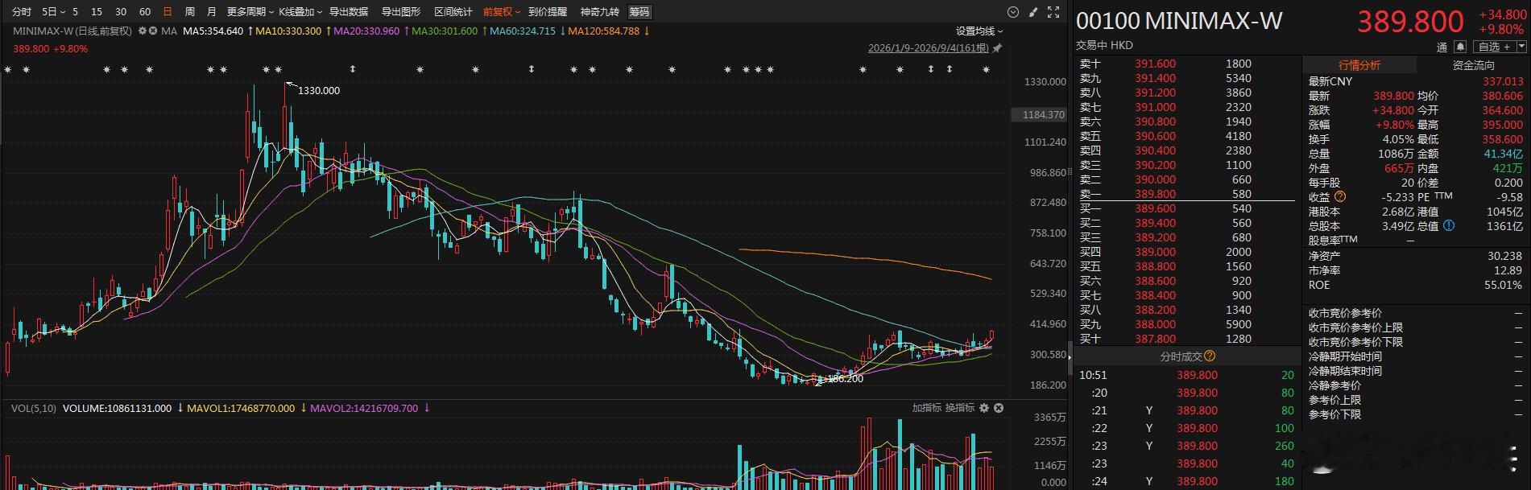Click the 186.200 low price marker label
Image resolution: width=1531 pixels, height=490 pixels.
(x=845, y=379)
